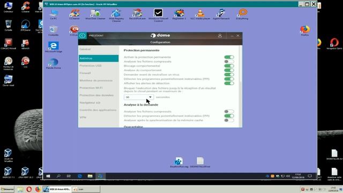This screenshot has height=193, width=343.
Task: Open VPN settings section
Action: 99,117
